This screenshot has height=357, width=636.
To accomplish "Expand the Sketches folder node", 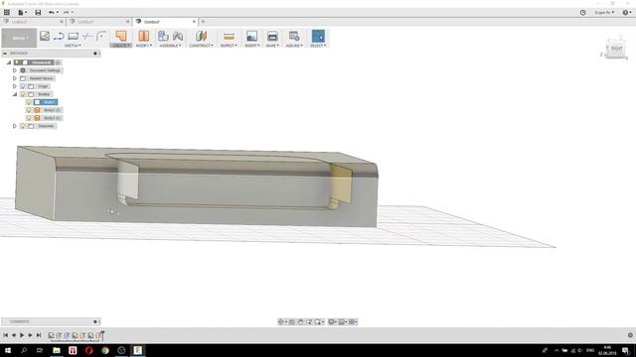I will pos(15,126).
